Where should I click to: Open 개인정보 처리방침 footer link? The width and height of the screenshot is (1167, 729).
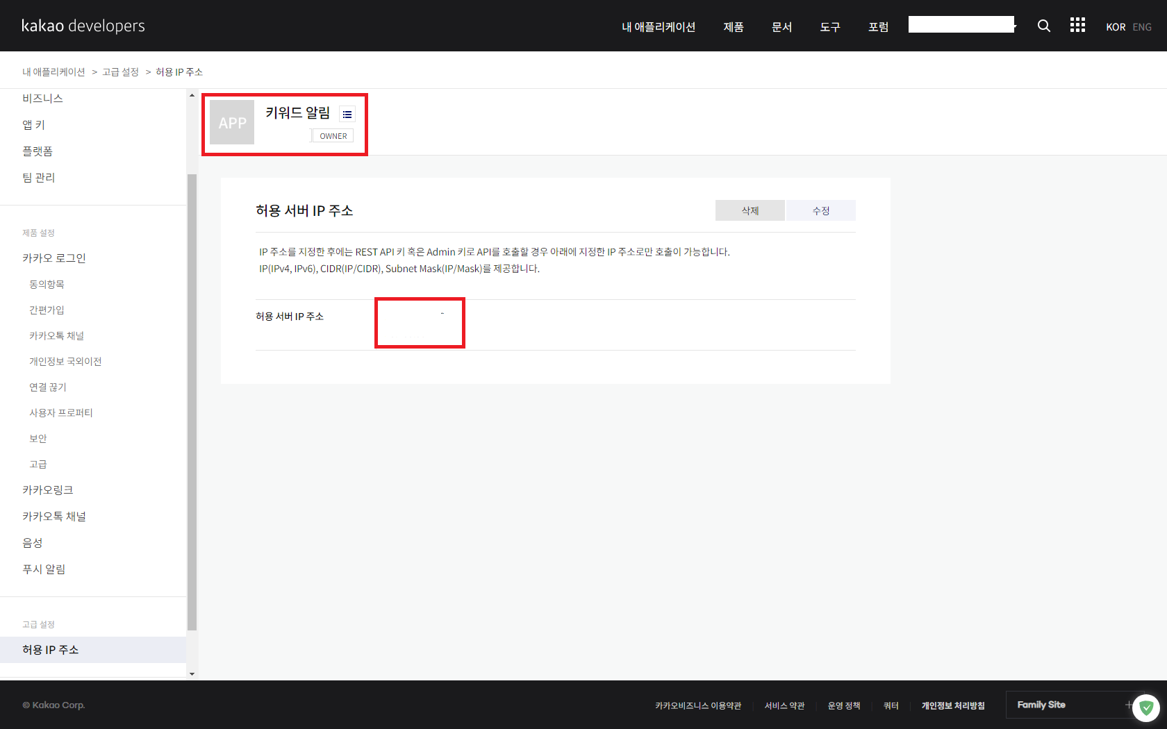click(953, 706)
